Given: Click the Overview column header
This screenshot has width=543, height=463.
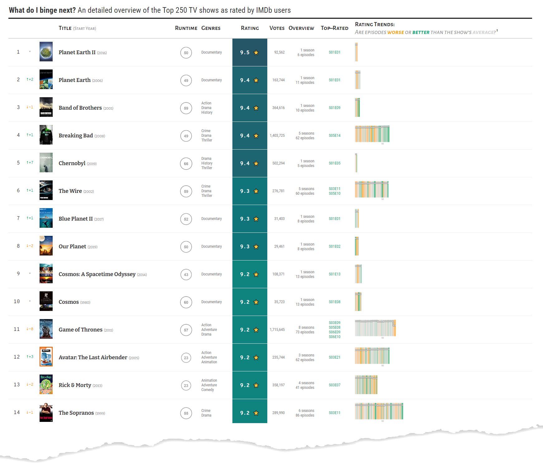Looking at the screenshot, I should [301, 28].
